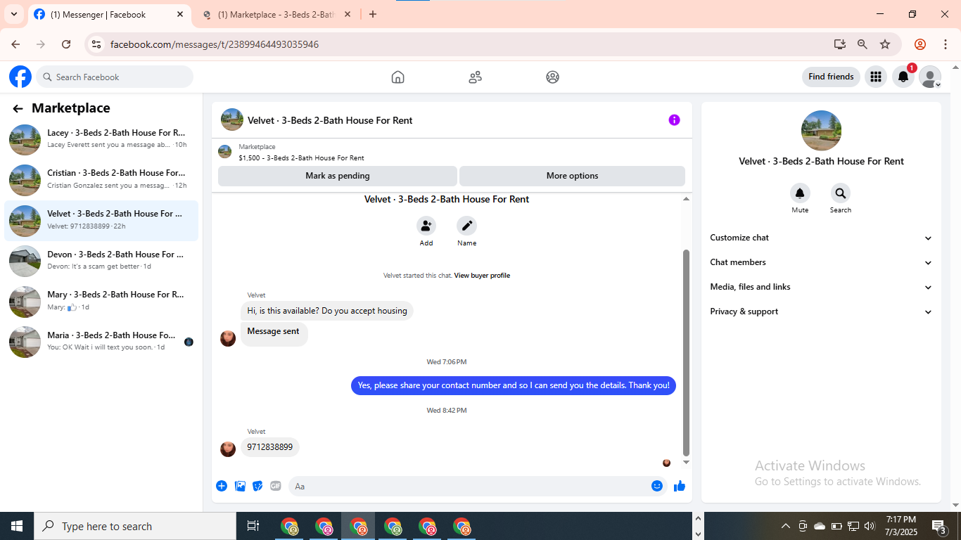The width and height of the screenshot is (961, 540).
Task: Click the Name edit pencil icon
Action: 466,226
